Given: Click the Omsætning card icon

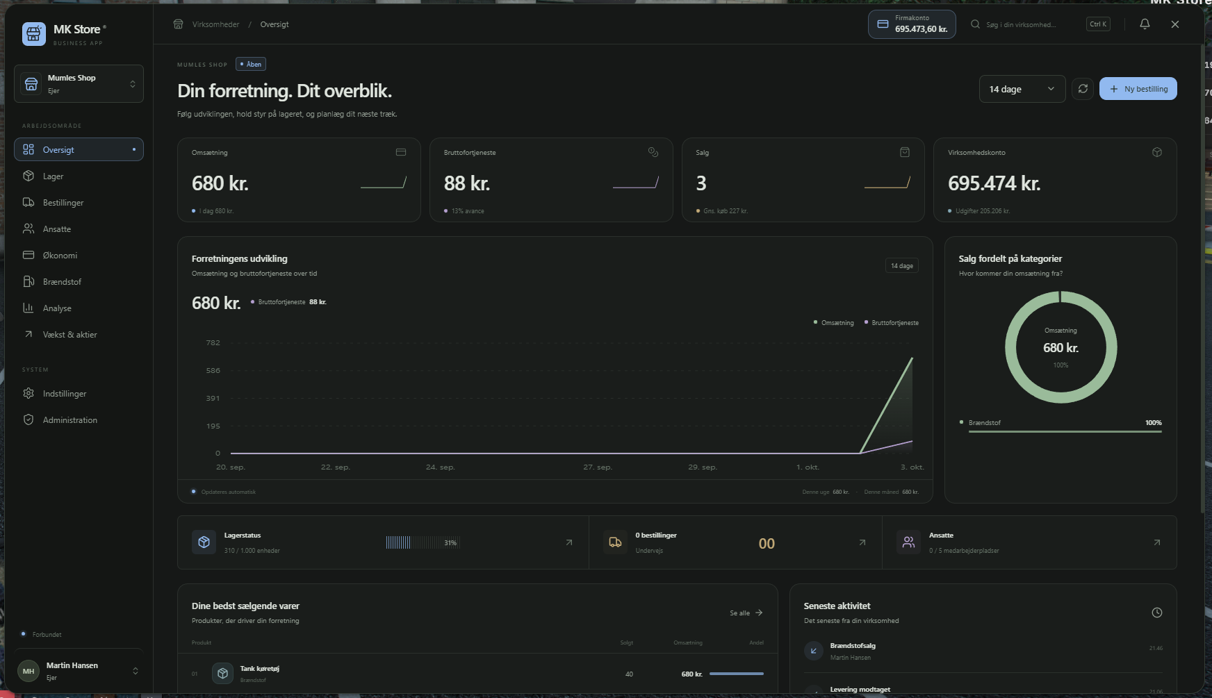Looking at the screenshot, I should click(x=401, y=152).
